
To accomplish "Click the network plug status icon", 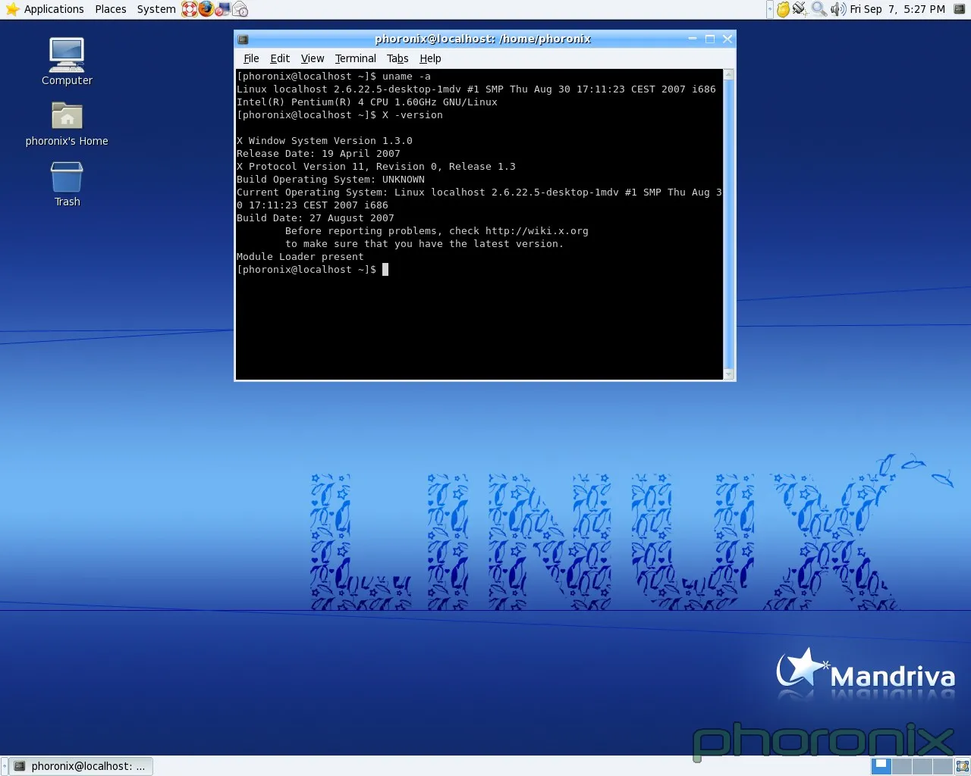I will (x=800, y=9).
